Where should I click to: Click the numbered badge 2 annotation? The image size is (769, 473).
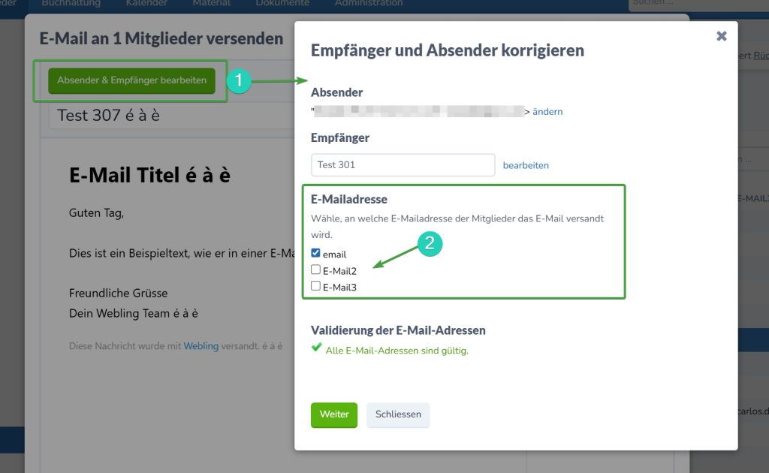(430, 243)
